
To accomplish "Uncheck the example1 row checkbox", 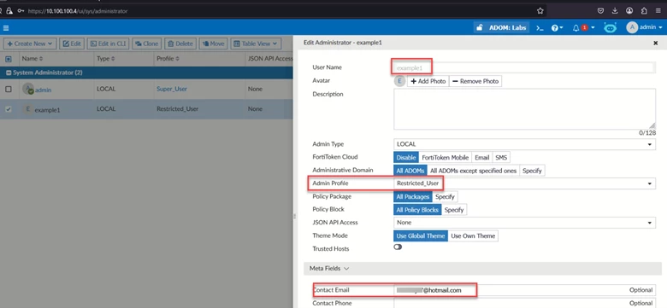I will pos(8,109).
